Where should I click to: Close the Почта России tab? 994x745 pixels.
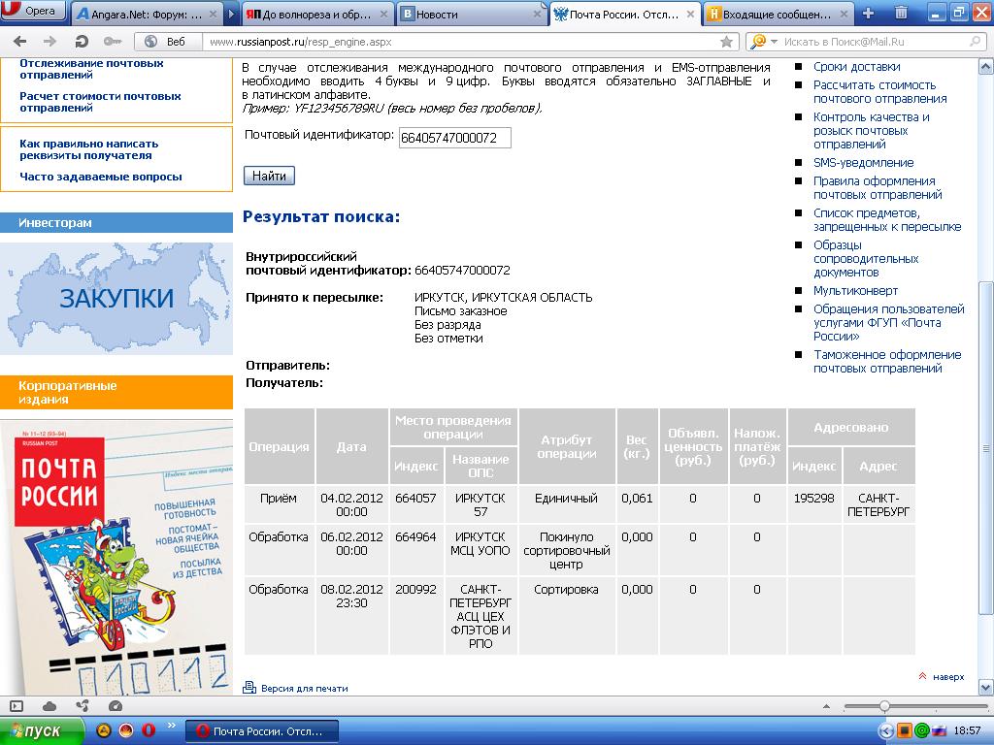(x=690, y=14)
